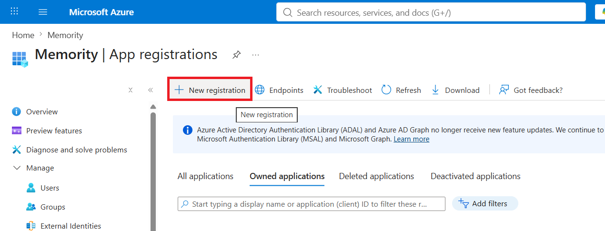This screenshot has height=231, width=605.
Task: Switch to the Owned applications tab
Action: (287, 176)
